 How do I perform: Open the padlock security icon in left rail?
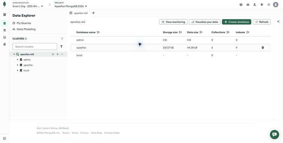click(5, 44)
